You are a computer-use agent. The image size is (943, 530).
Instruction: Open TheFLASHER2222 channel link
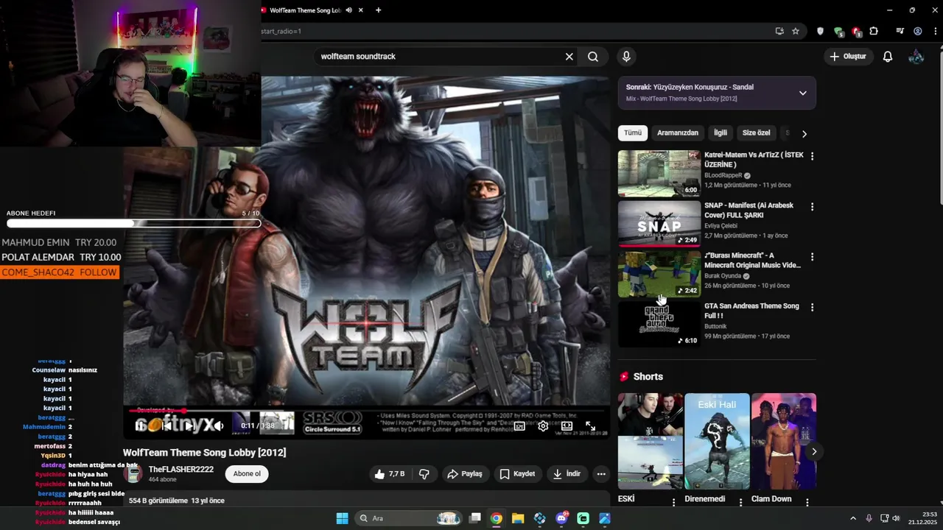(181, 470)
